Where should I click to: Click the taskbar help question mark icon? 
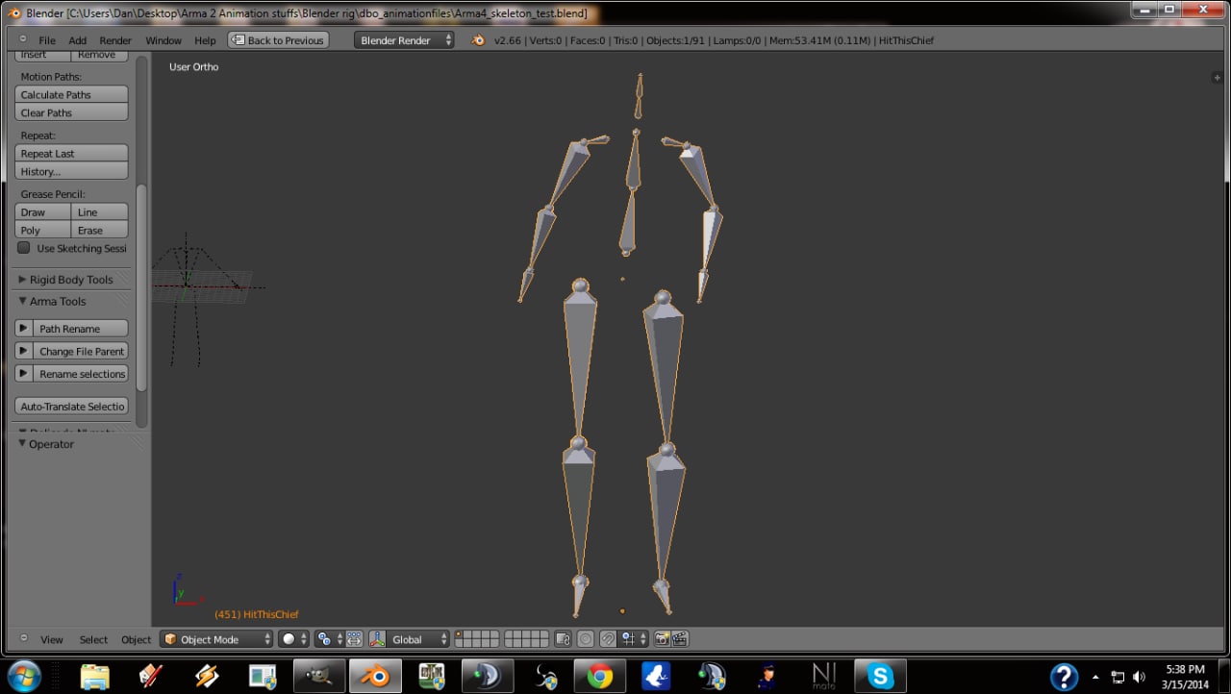1064,677
